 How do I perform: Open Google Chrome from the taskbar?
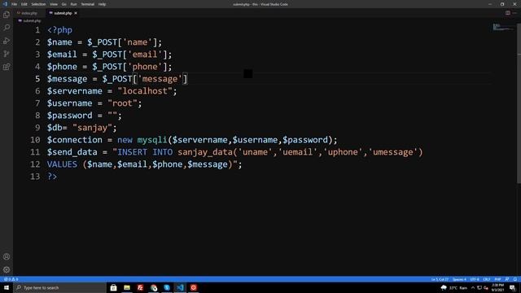click(154, 287)
